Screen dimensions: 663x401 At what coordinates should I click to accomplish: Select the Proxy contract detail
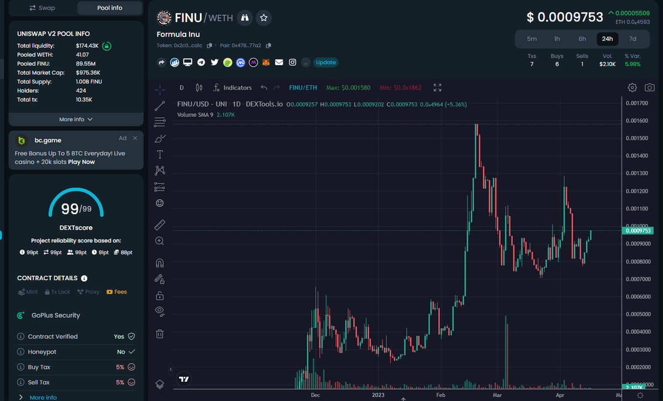point(88,292)
